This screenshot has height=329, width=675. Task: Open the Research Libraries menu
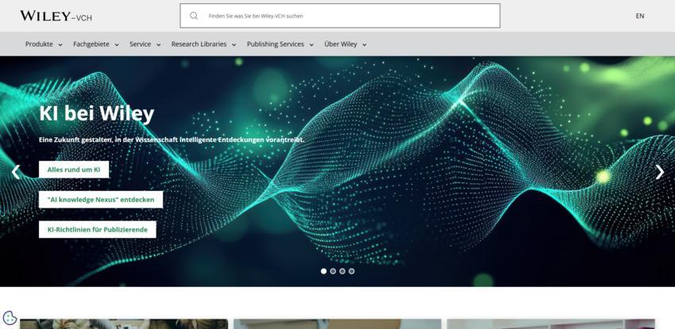coord(199,44)
